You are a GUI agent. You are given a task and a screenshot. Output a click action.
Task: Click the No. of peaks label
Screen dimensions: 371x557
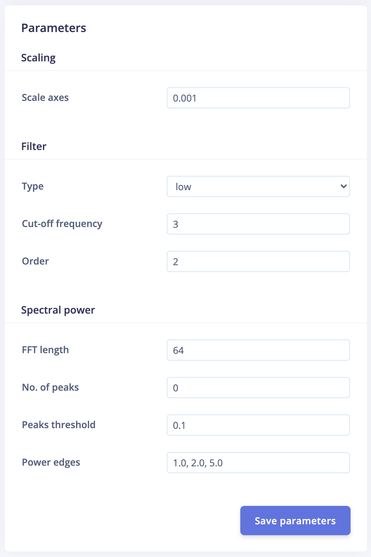click(x=50, y=388)
